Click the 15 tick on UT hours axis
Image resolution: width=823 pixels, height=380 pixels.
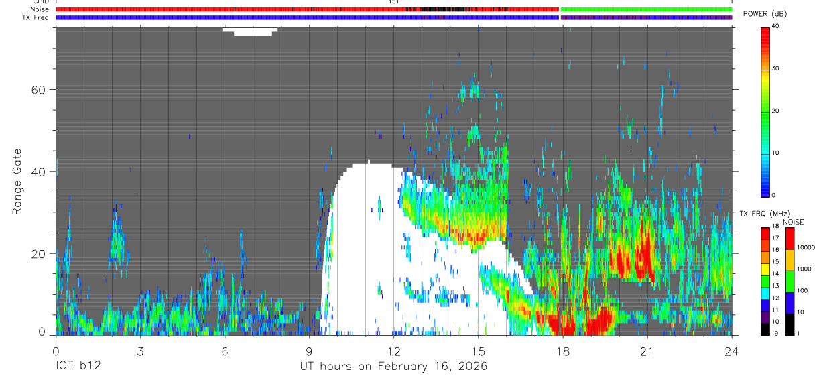(x=478, y=351)
